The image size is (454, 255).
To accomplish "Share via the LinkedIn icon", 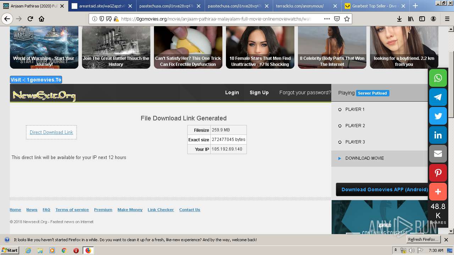I will pyautogui.click(x=438, y=135).
